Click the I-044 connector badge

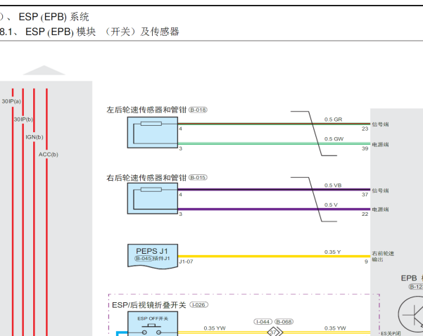pos(263,322)
